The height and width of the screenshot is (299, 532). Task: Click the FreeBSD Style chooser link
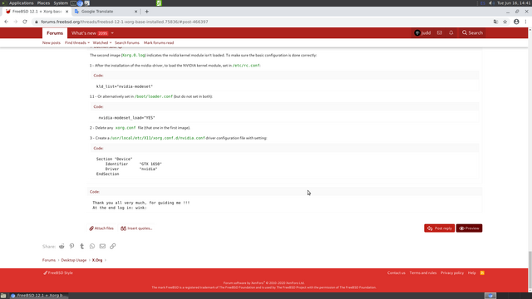pos(58,273)
